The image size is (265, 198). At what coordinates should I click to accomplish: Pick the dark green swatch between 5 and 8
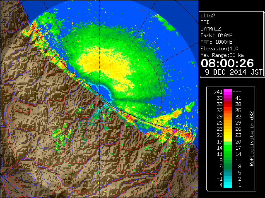click(228, 166)
